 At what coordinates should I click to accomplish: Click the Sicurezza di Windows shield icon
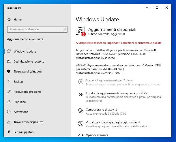[x=9, y=71]
